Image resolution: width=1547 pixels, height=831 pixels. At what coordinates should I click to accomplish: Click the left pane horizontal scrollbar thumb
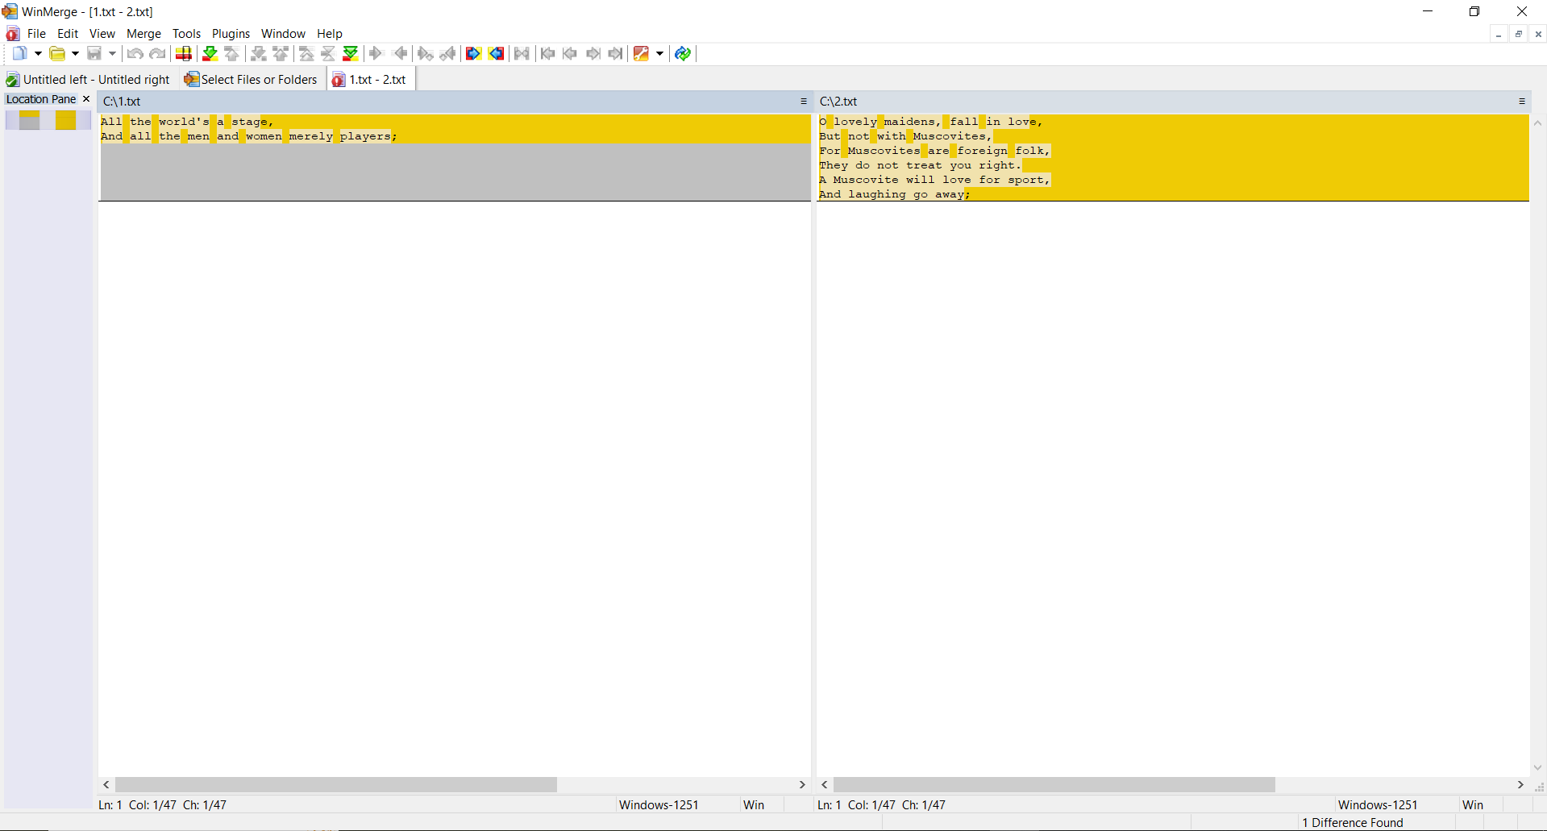(335, 785)
